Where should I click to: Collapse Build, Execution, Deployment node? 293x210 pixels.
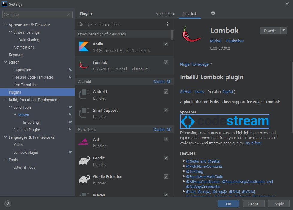click(x=6, y=100)
